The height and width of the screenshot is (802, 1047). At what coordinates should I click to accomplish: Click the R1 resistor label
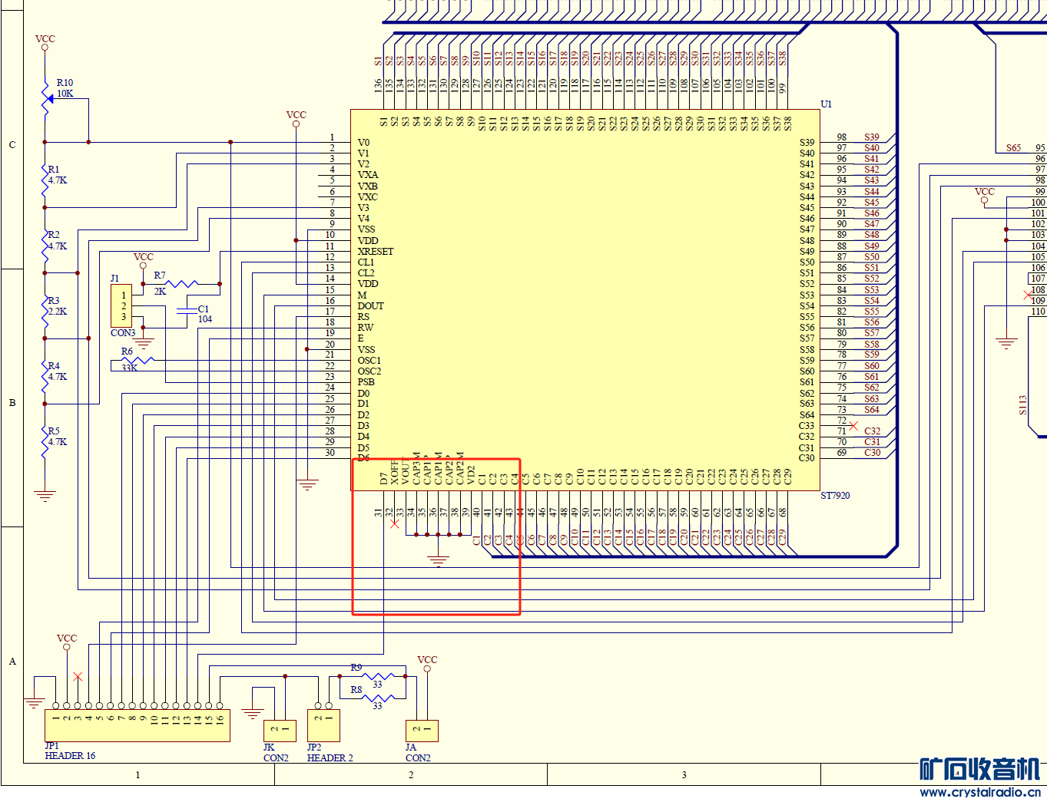coord(54,170)
